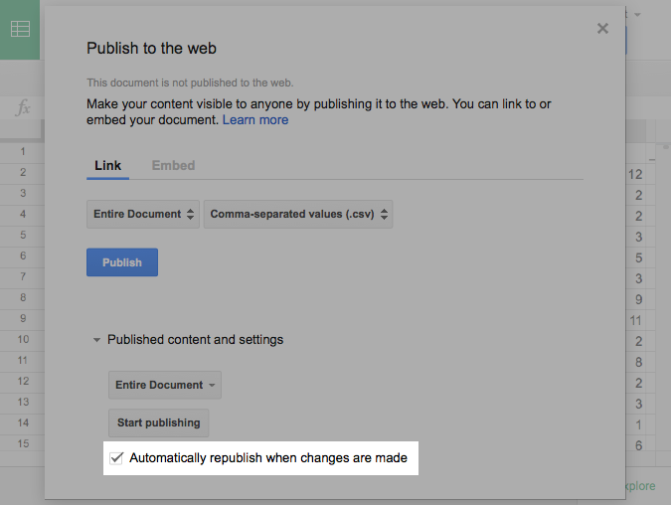Uncheck Automatically republish when changes are made

117,458
